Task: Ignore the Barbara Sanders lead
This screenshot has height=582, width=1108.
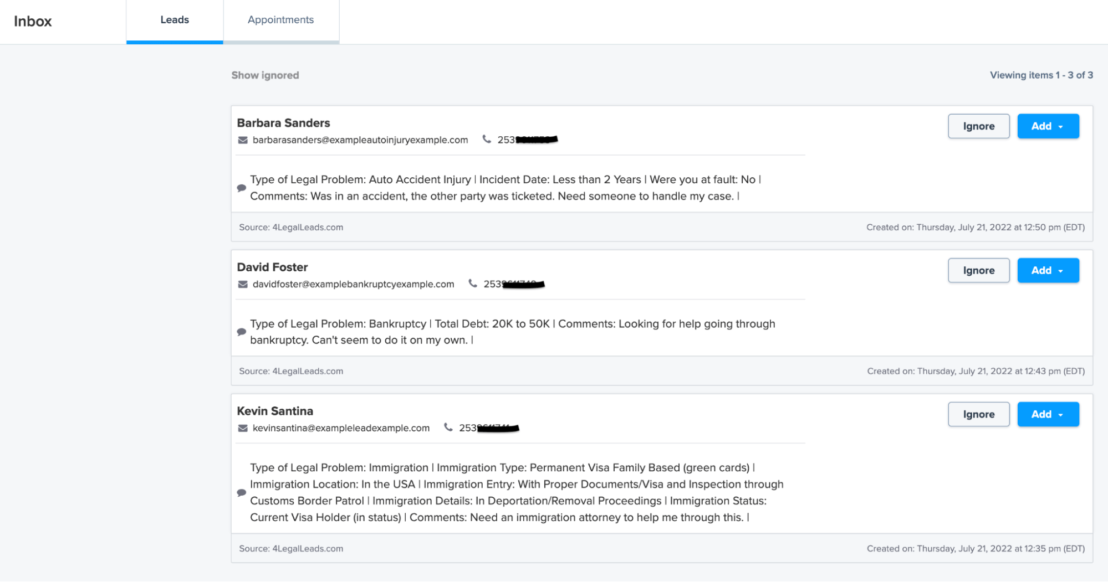Action: pyautogui.click(x=978, y=126)
